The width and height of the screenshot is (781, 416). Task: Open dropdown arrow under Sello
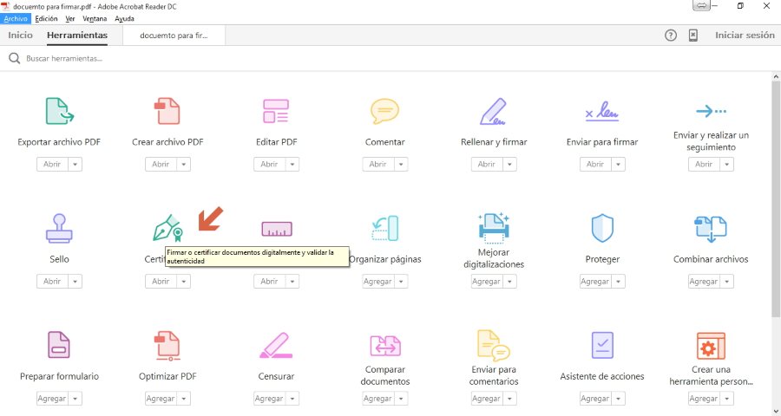point(75,281)
